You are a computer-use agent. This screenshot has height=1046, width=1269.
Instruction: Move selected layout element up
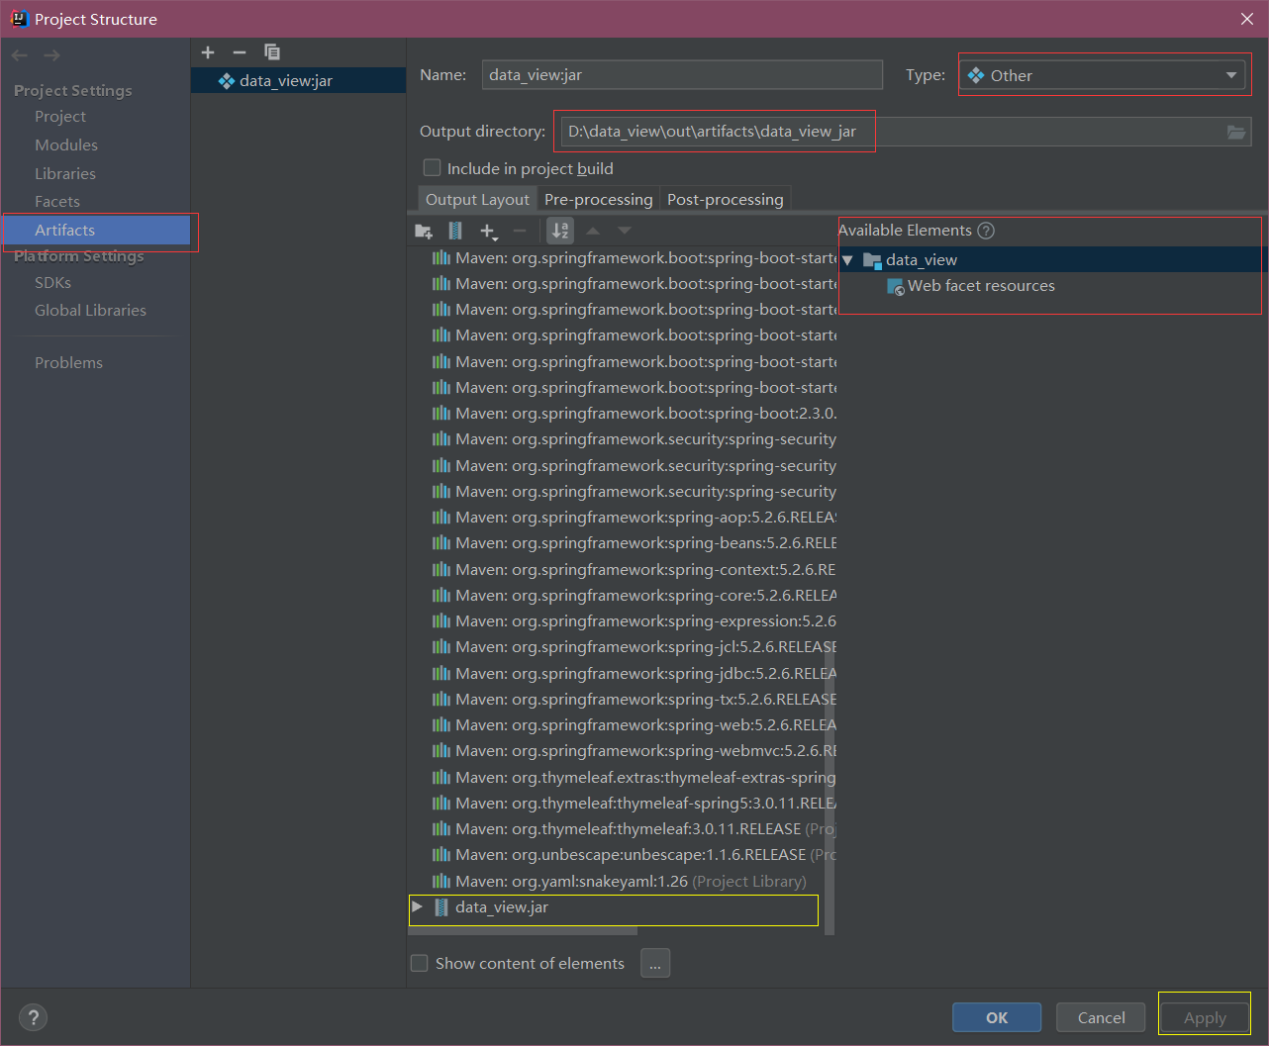(x=593, y=232)
